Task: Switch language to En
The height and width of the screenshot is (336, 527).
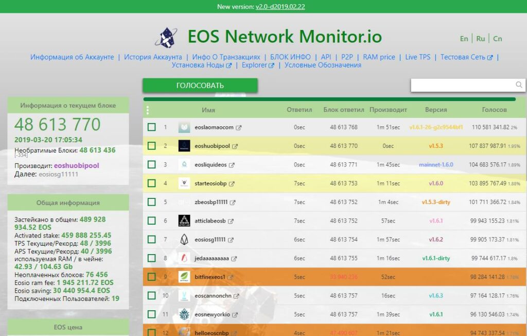Action: click(464, 39)
